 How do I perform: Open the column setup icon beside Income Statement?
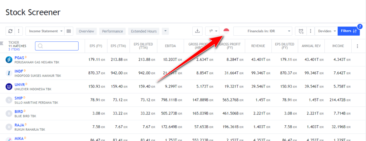[x=69, y=31]
